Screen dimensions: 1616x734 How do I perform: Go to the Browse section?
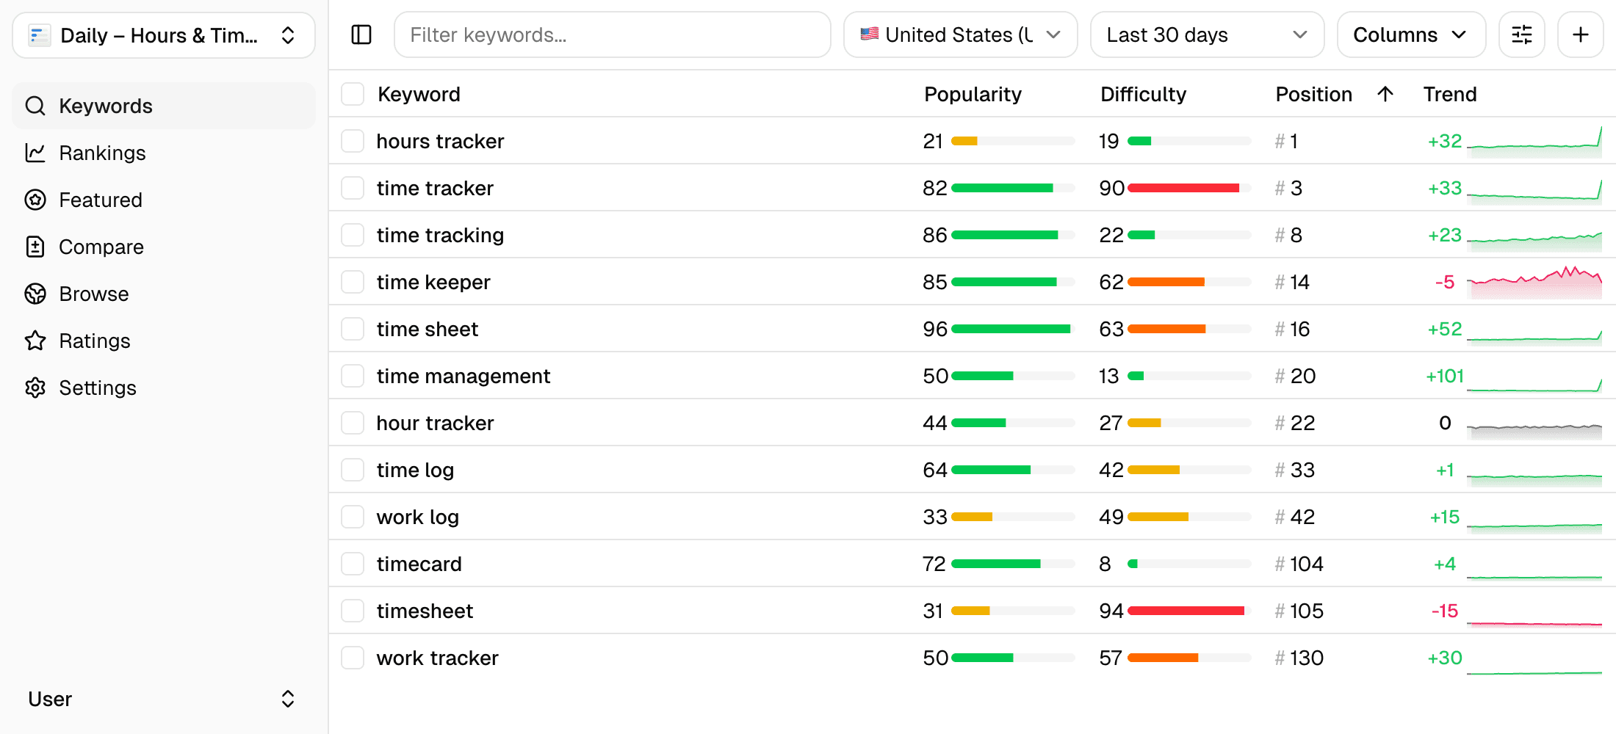point(93,294)
